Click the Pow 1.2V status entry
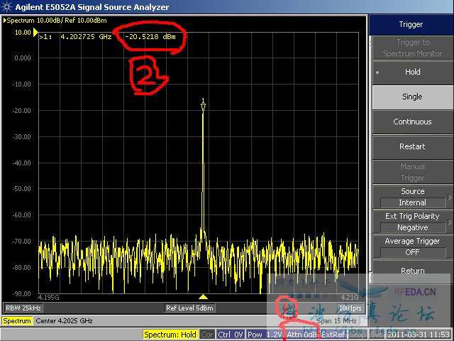This screenshot has height=341, width=454. coord(265,335)
